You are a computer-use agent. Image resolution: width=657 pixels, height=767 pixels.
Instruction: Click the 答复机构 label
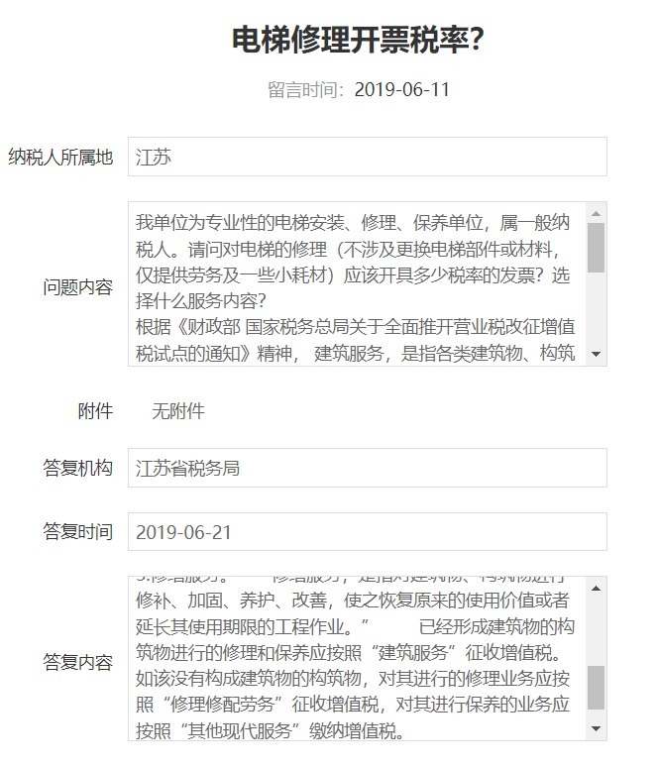(x=78, y=468)
